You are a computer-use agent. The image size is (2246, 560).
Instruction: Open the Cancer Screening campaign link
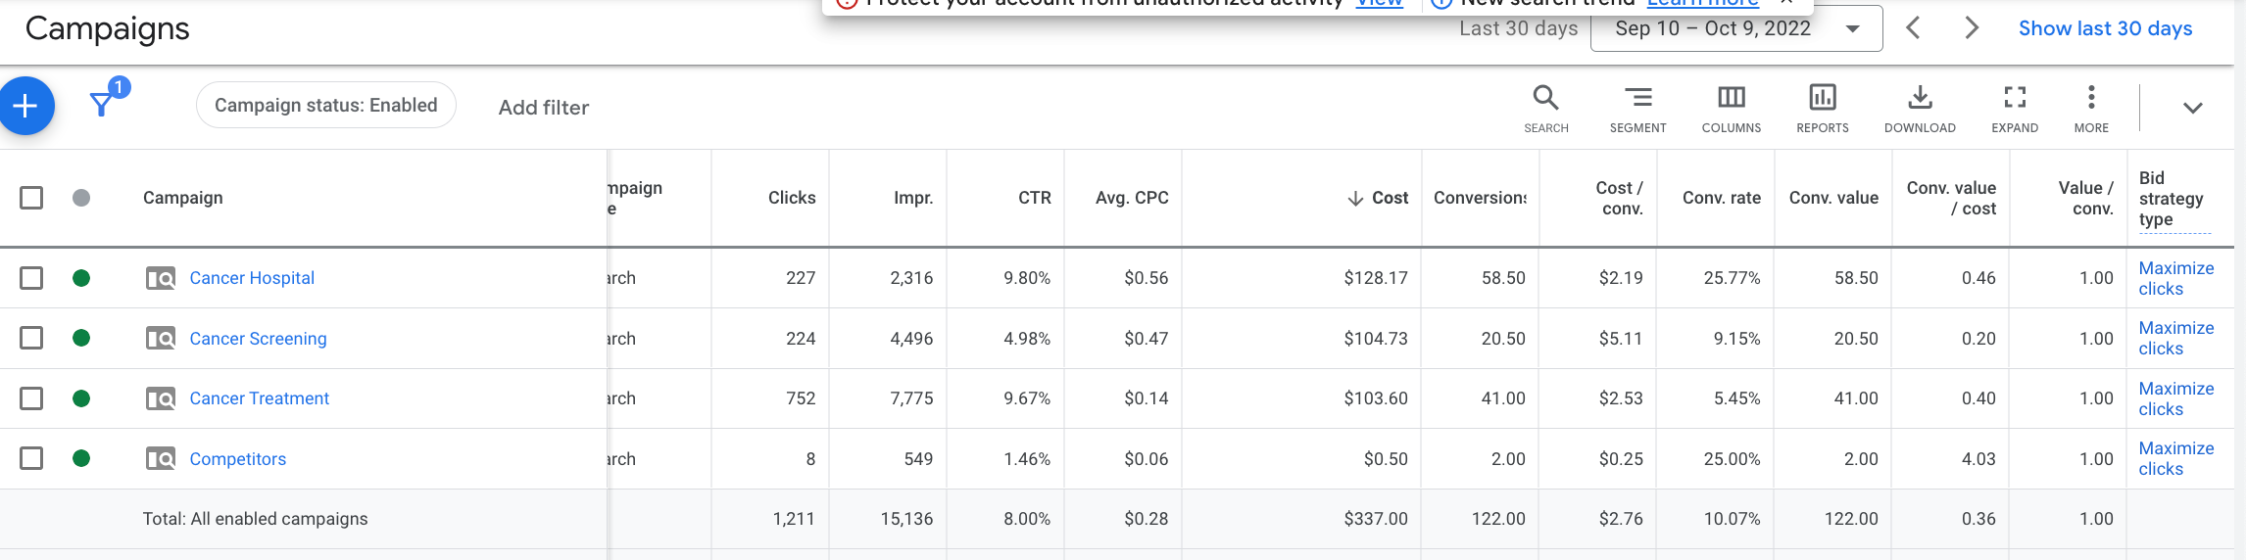tap(258, 339)
